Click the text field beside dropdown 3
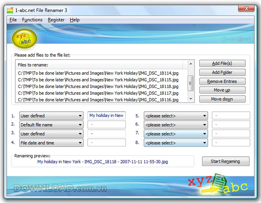The image size is (261, 203). pyautogui.click(x=106, y=134)
